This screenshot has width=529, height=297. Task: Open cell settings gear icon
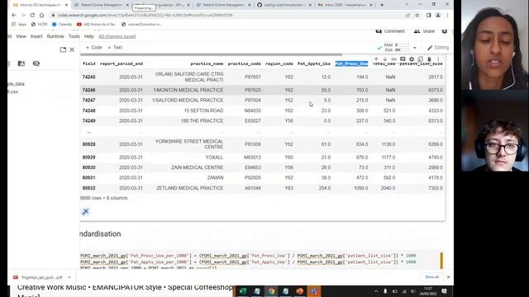tap(412, 59)
